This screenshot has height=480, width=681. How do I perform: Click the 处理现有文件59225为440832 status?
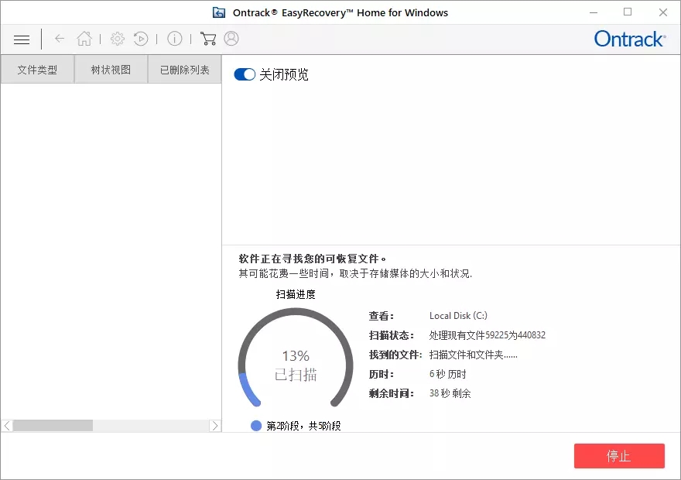(488, 335)
